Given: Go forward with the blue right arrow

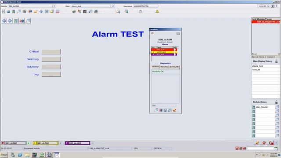Looking at the screenshot, I should (x=10, y=21).
